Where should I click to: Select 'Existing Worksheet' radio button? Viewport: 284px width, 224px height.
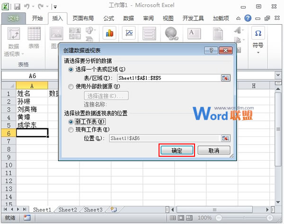[71, 130]
